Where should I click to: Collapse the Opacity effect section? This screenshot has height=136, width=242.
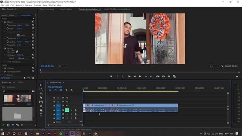pyautogui.click(x=3, y=48)
